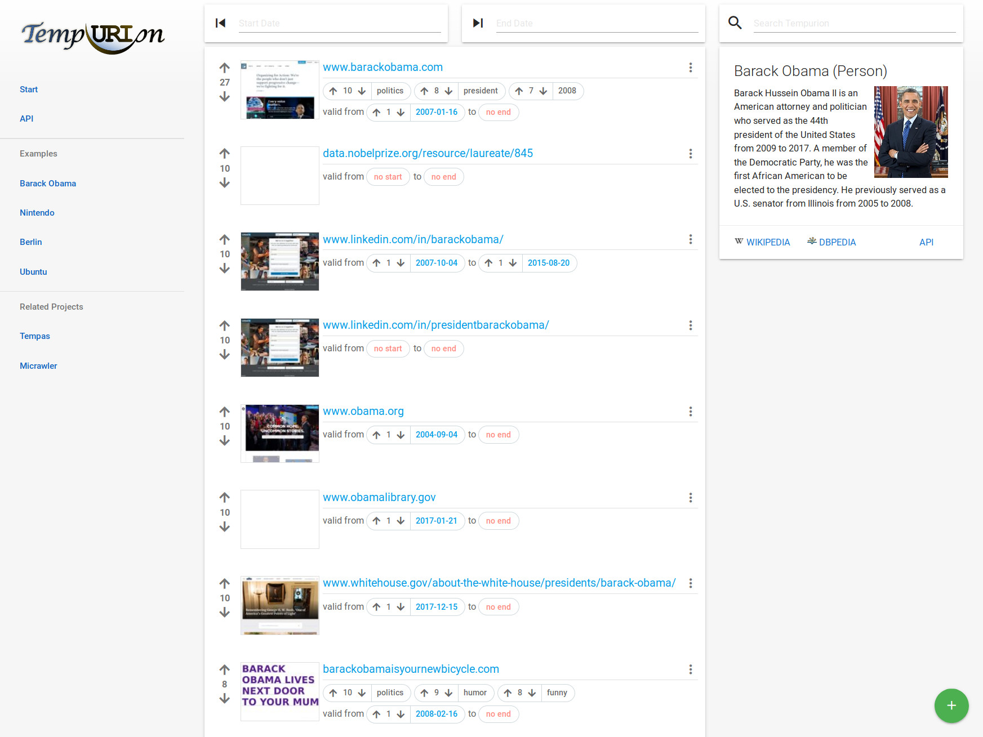Click 'no end' chip on www.obama.org
The height and width of the screenshot is (737, 983).
(499, 435)
